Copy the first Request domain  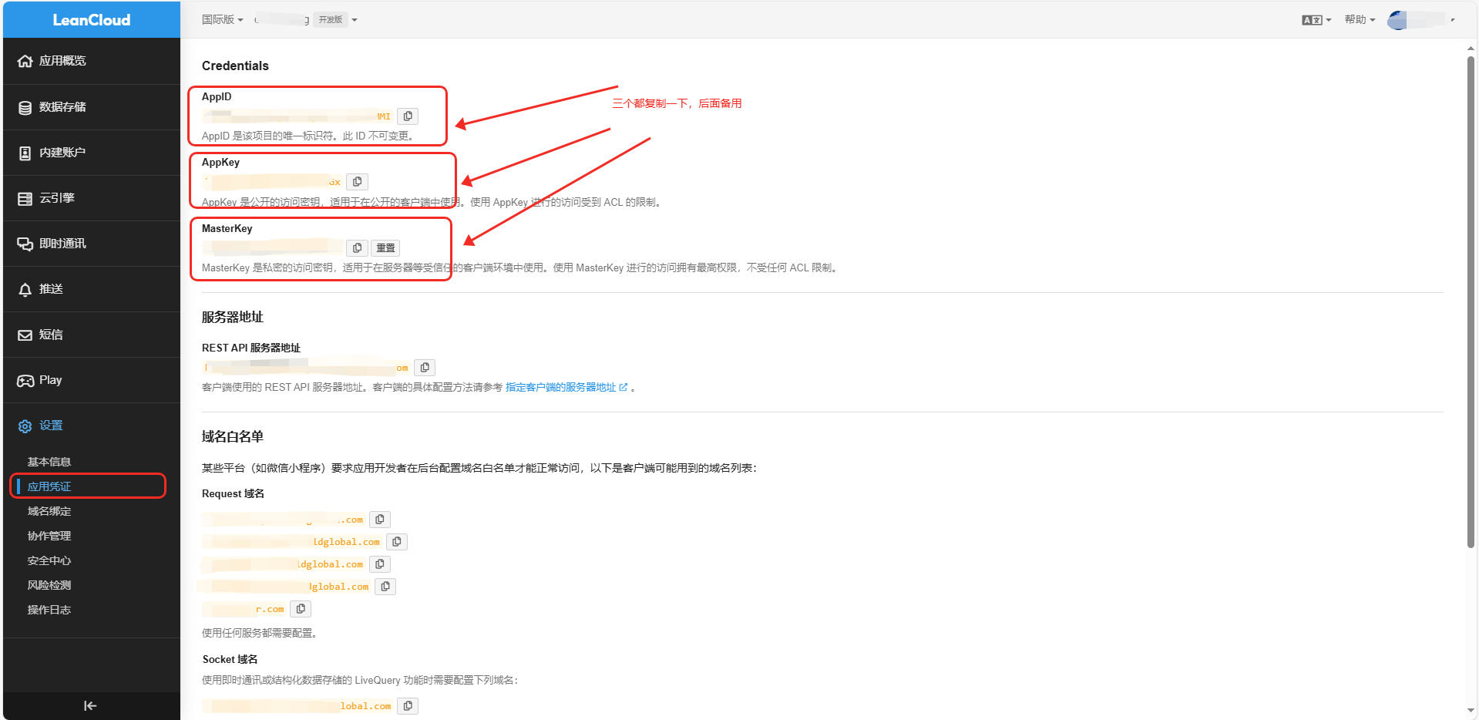(x=380, y=520)
